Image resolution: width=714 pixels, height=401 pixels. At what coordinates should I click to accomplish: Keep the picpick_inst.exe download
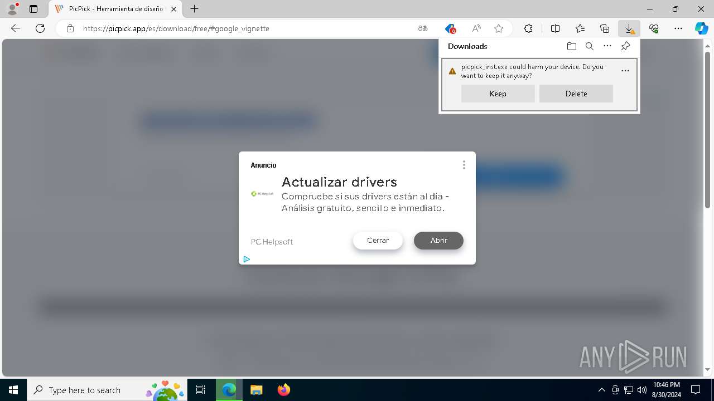[x=498, y=94]
